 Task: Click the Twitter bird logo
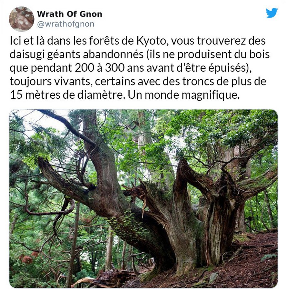272,13
